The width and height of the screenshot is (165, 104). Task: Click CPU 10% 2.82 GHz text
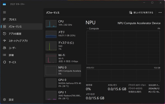65,25
